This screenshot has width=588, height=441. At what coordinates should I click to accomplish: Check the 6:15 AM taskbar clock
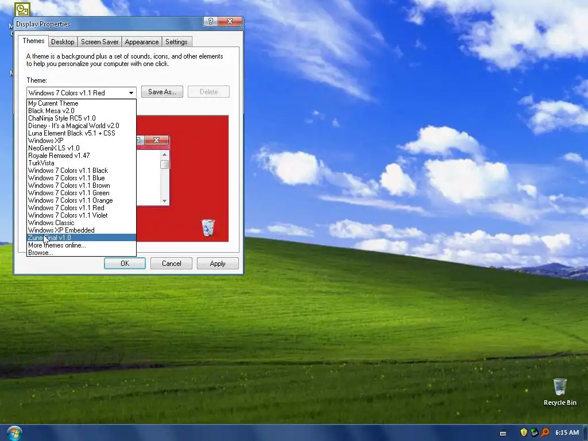pos(567,432)
